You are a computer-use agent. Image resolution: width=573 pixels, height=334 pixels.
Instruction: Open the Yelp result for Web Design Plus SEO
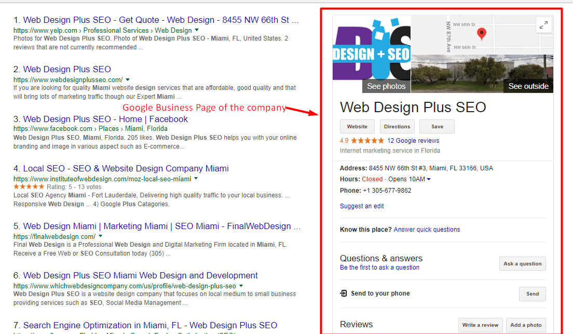tap(161, 20)
